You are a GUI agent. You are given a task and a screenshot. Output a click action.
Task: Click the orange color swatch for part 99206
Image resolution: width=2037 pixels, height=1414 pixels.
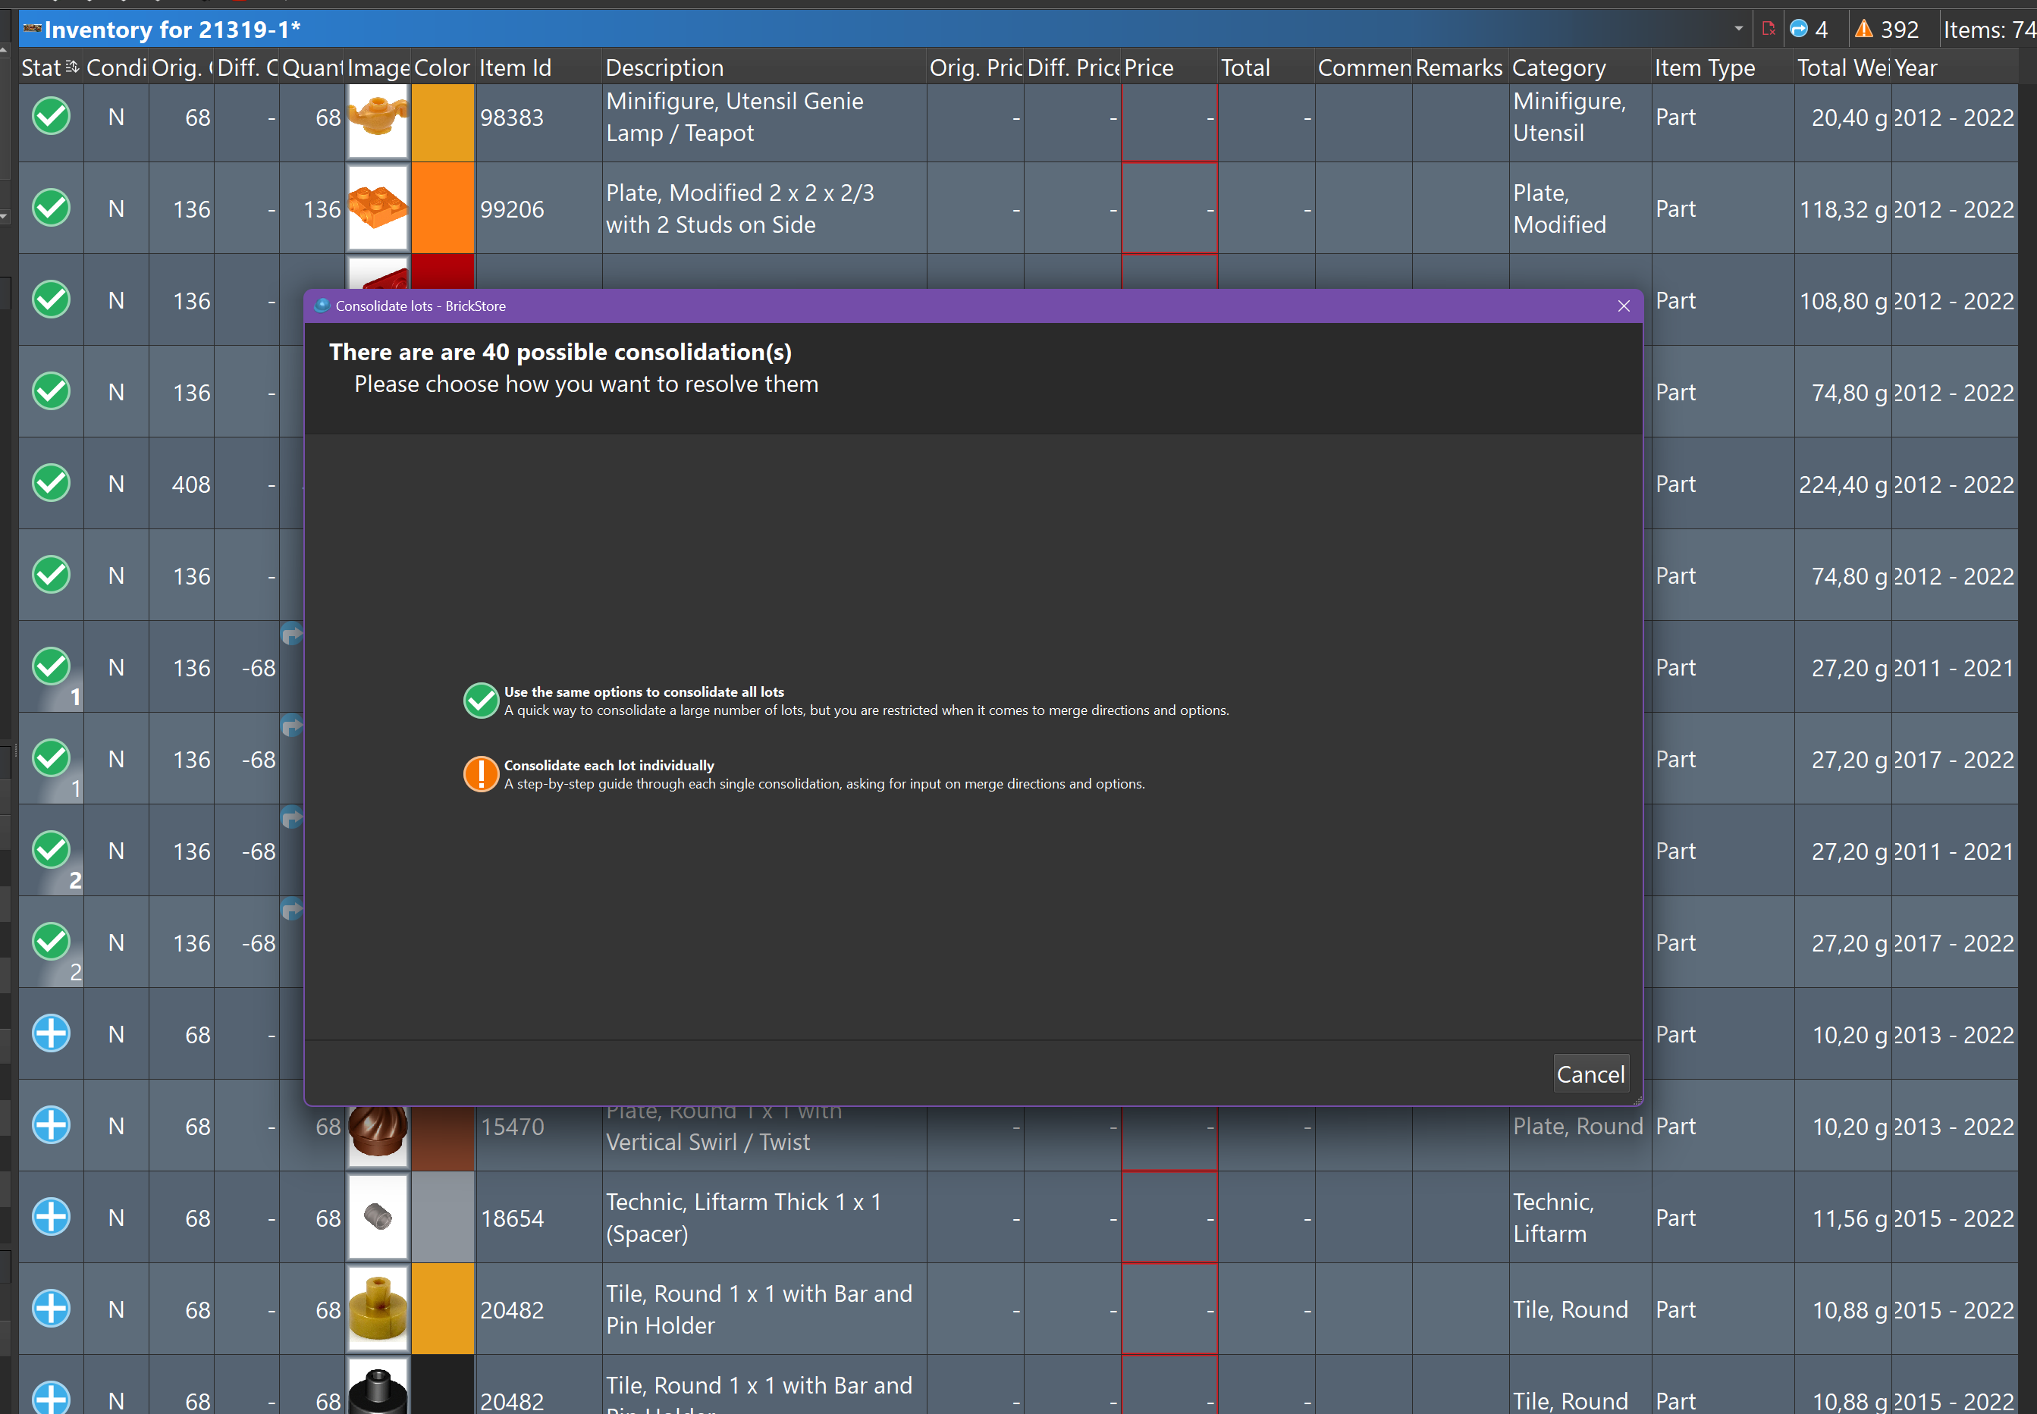click(x=442, y=208)
